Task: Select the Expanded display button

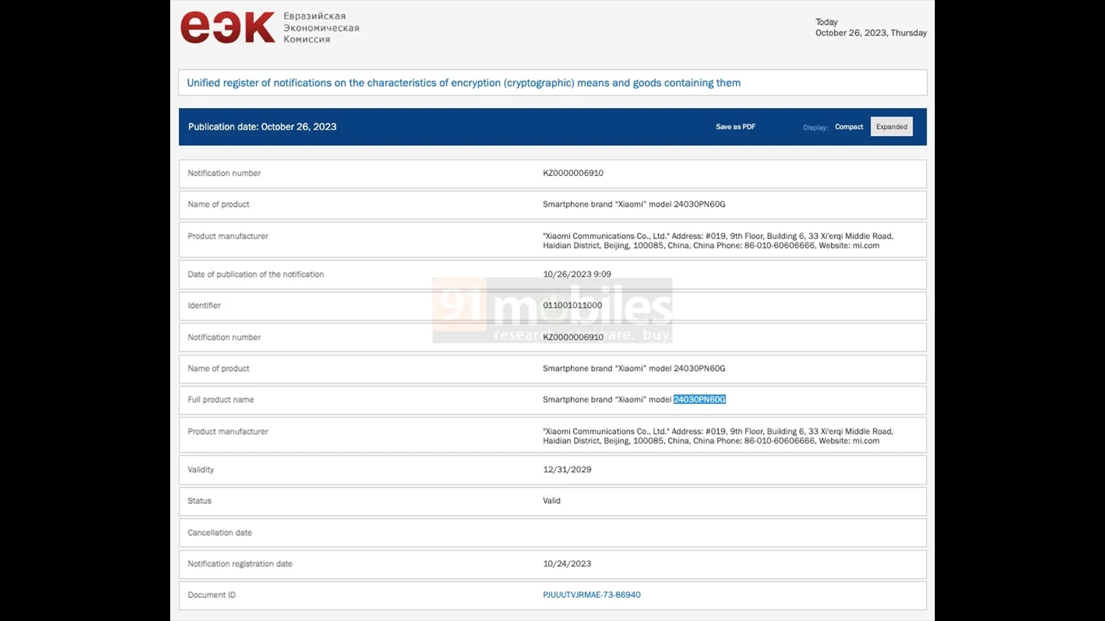Action: [x=891, y=127]
